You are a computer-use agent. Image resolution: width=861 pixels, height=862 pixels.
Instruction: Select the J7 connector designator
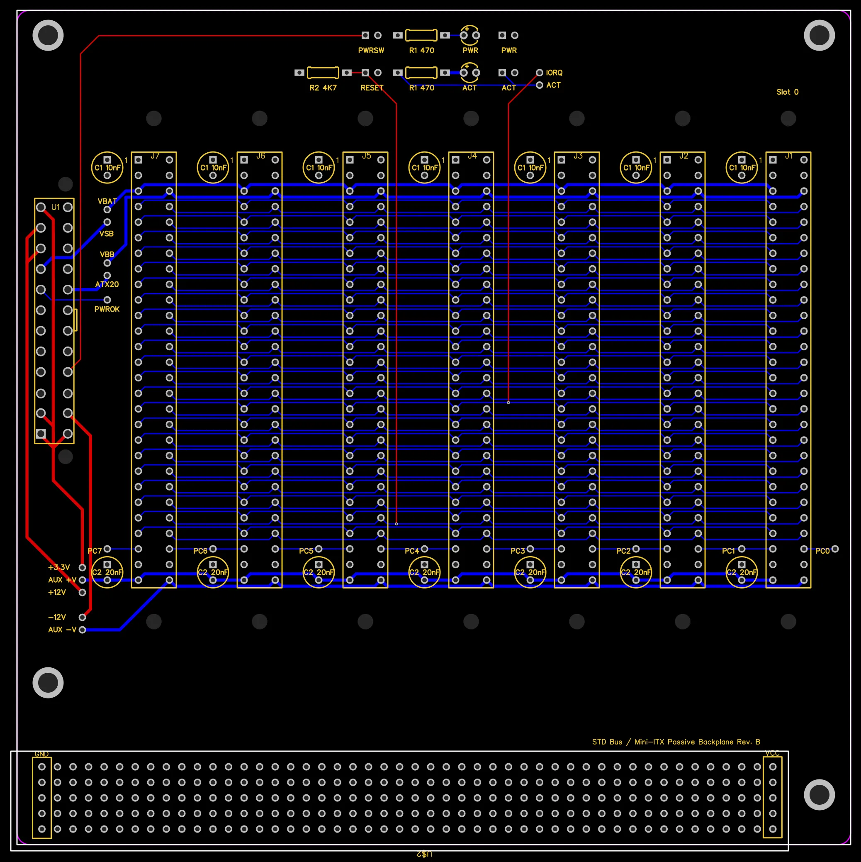[x=155, y=156]
